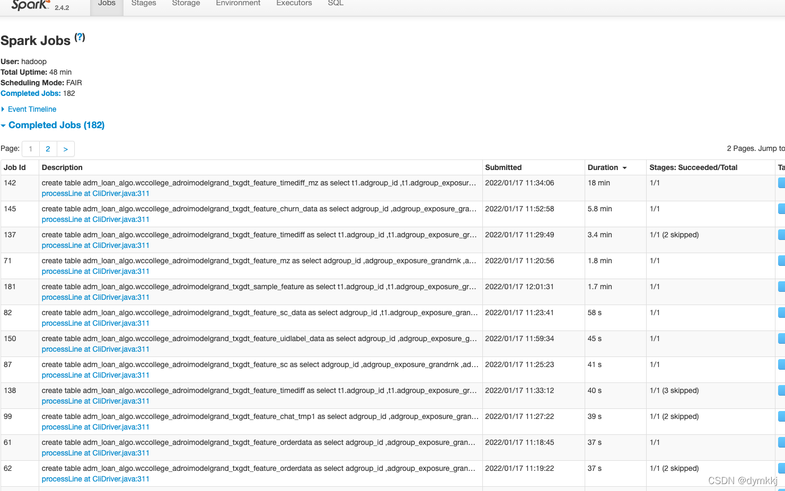Open processLine link for job 82
785x491 pixels.
tap(95, 323)
